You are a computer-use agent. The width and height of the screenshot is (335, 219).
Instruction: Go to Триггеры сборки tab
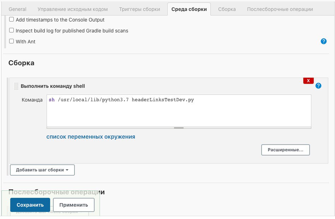[x=139, y=9]
